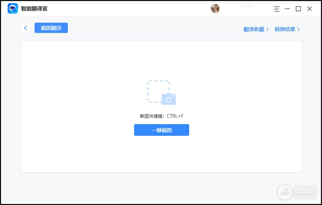Click the dashed selection rectangle graphic
This screenshot has width=322, height=205.
point(158,91)
